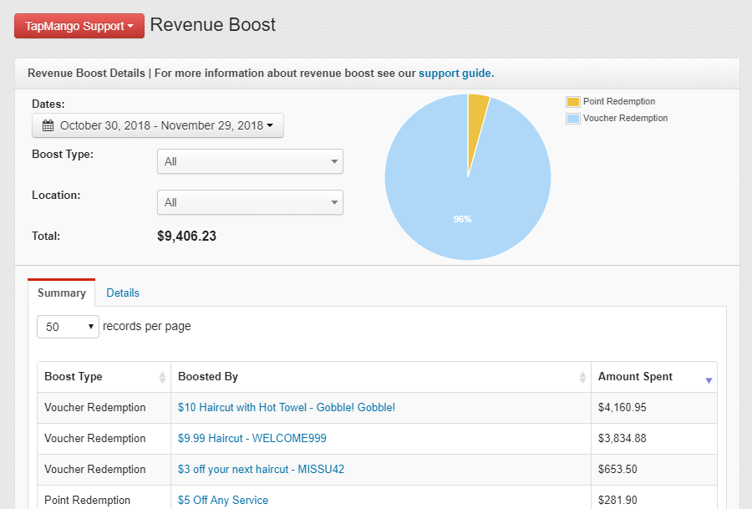Click Voucher Redemption cell in Gobble row

tap(104, 408)
